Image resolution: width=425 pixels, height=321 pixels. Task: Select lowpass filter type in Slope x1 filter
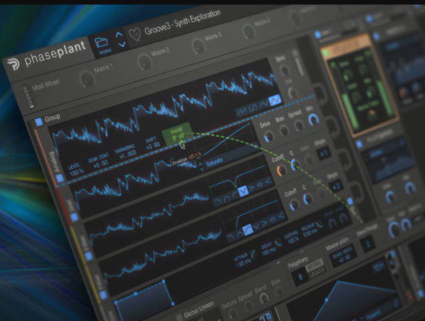[x=217, y=201]
